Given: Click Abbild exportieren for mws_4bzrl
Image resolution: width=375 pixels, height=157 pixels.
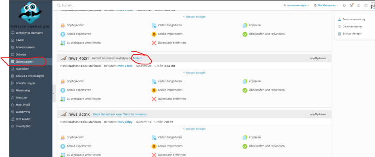Looking at the screenshot, I should [78, 90].
